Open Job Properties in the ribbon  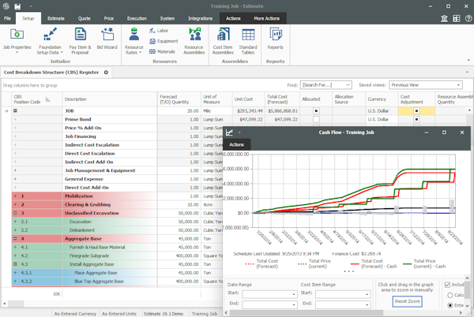click(x=17, y=41)
